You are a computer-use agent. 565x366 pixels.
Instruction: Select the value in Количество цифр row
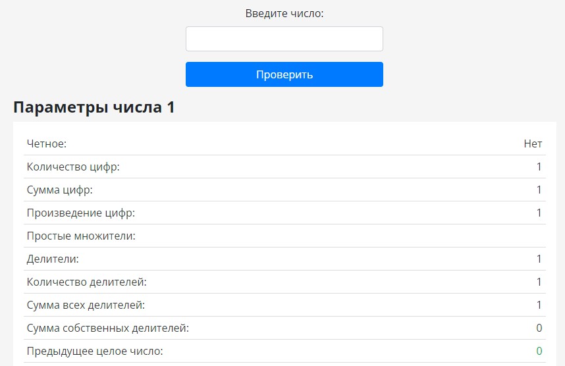click(539, 167)
